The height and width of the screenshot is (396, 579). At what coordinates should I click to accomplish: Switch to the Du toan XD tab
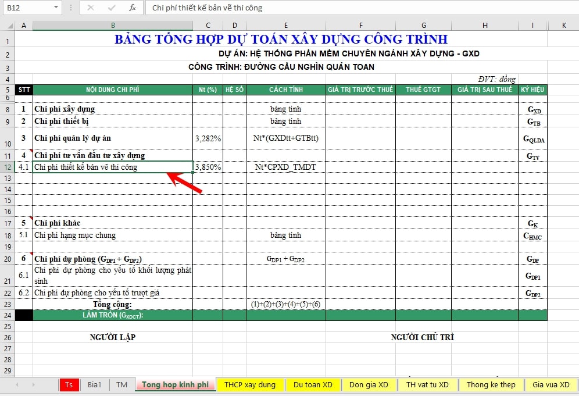point(313,384)
